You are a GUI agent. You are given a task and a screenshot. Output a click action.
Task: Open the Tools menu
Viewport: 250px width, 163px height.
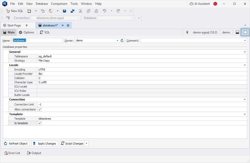pyautogui.click(x=74, y=4)
